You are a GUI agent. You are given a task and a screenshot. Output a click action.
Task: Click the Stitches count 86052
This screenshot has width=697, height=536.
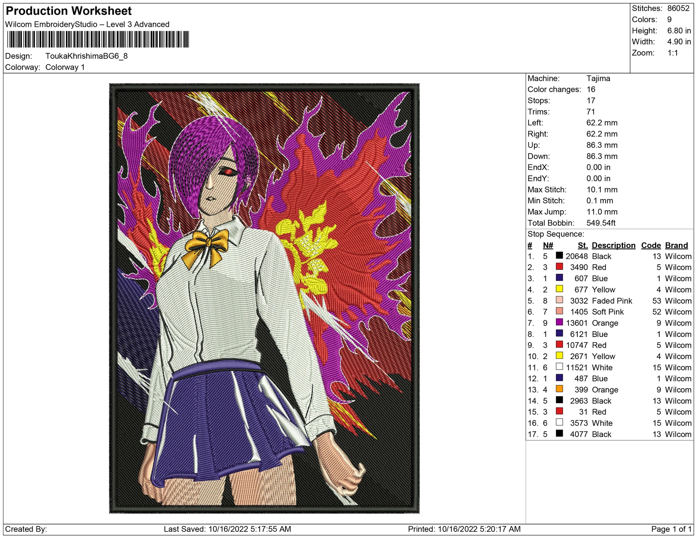678,9
